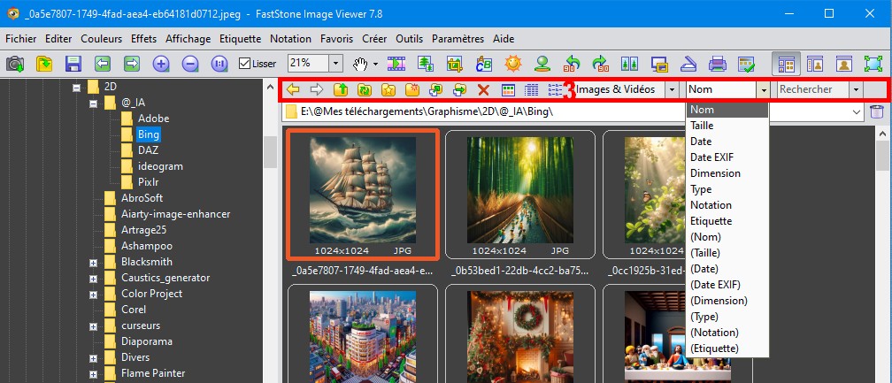Screen dimensions: 892x383
Task: Navigate back with the yellow left arrow
Action: (x=293, y=89)
